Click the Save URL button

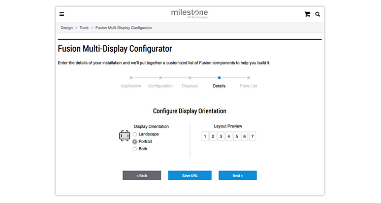click(190, 175)
